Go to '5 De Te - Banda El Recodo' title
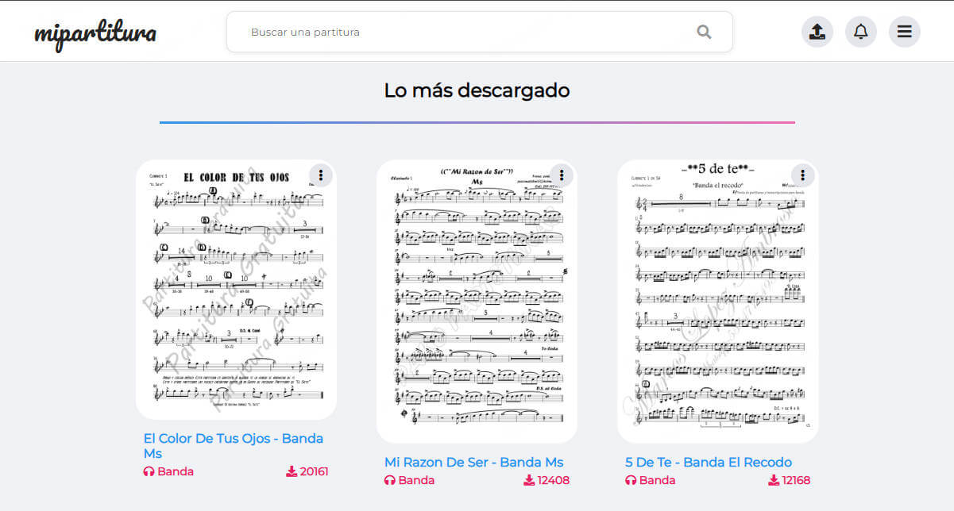Viewport: 954px width, 511px height. (x=708, y=462)
